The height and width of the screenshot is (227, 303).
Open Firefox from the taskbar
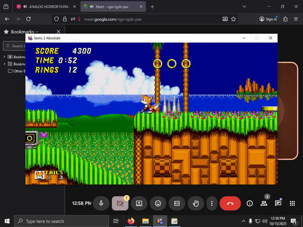point(131,221)
